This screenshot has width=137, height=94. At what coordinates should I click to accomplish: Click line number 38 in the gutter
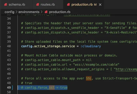(9, 37)
